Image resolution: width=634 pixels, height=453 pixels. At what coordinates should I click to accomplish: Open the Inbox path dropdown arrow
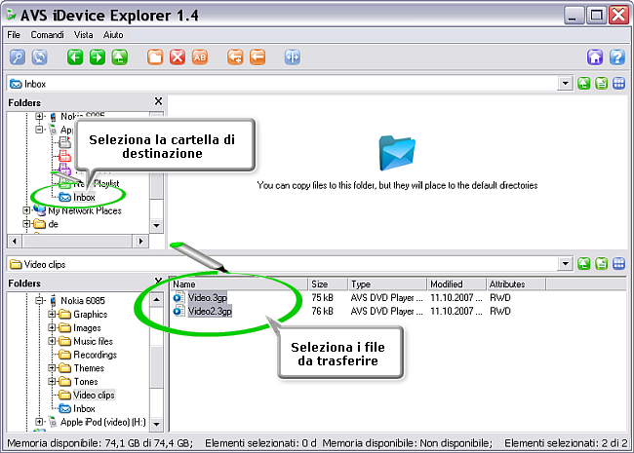[566, 84]
